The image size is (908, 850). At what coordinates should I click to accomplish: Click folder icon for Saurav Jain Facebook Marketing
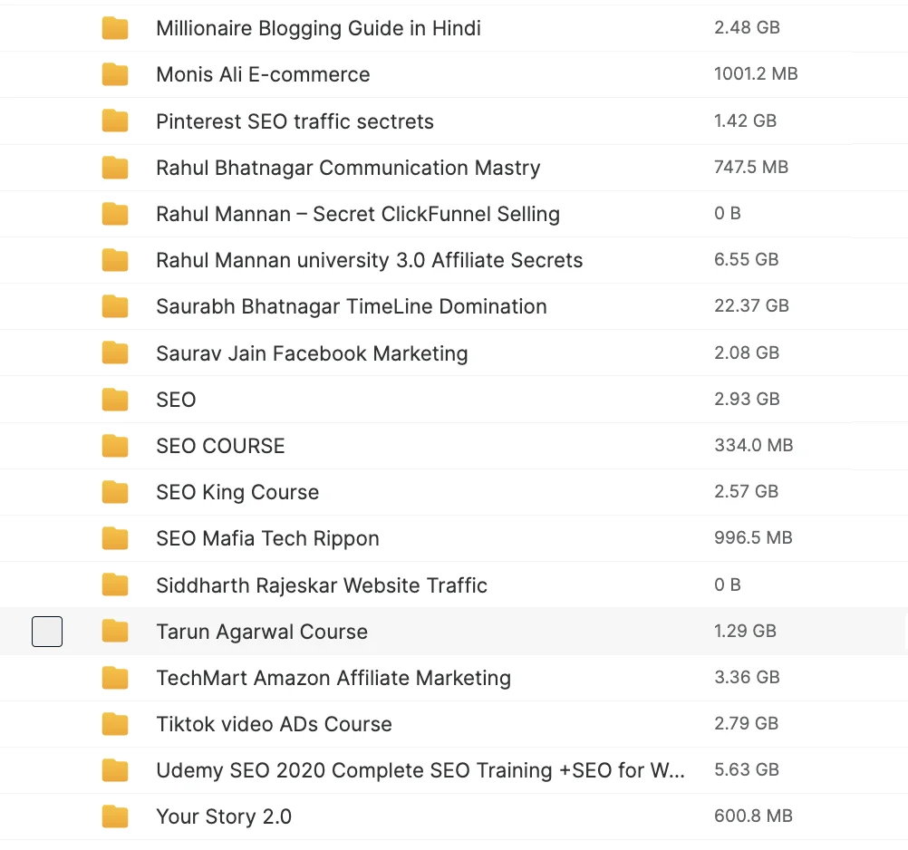(115, 353)
